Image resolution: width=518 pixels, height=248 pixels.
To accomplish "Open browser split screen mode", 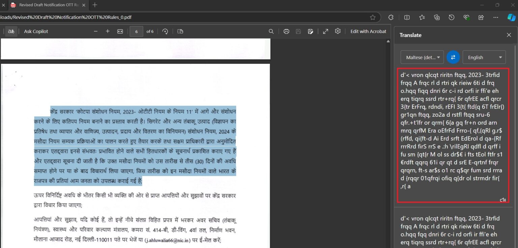I will tap(407, 17).
